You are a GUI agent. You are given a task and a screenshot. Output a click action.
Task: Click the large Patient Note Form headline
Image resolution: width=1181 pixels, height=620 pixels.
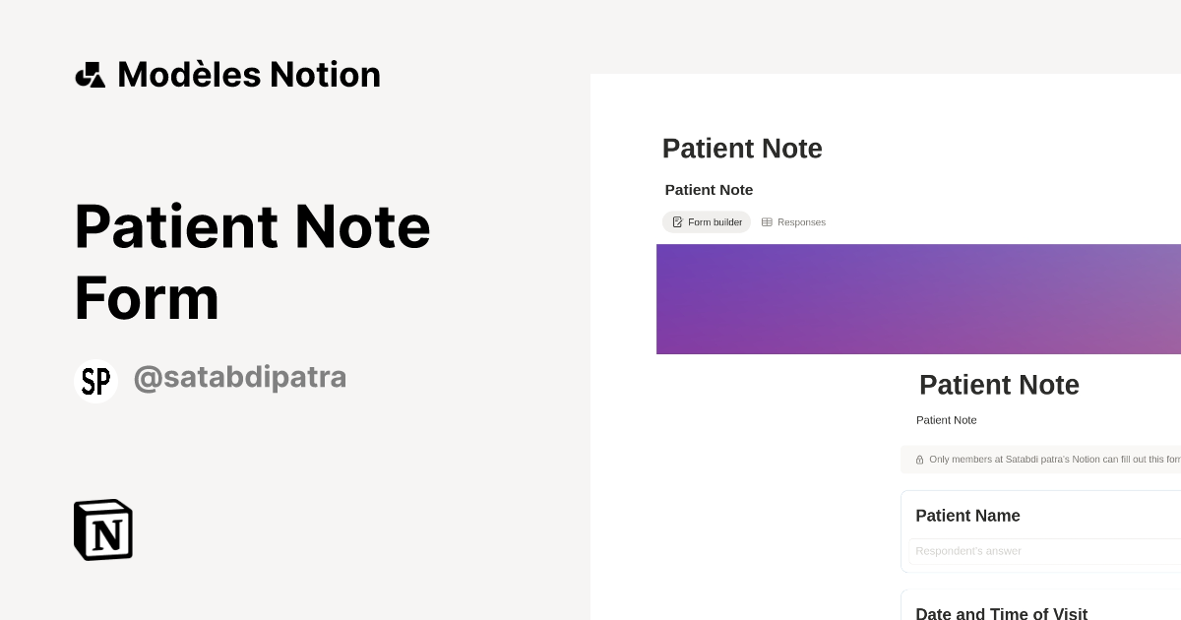pos(252,261)
